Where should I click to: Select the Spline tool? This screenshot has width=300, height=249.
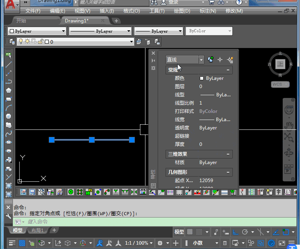(9, 134)
